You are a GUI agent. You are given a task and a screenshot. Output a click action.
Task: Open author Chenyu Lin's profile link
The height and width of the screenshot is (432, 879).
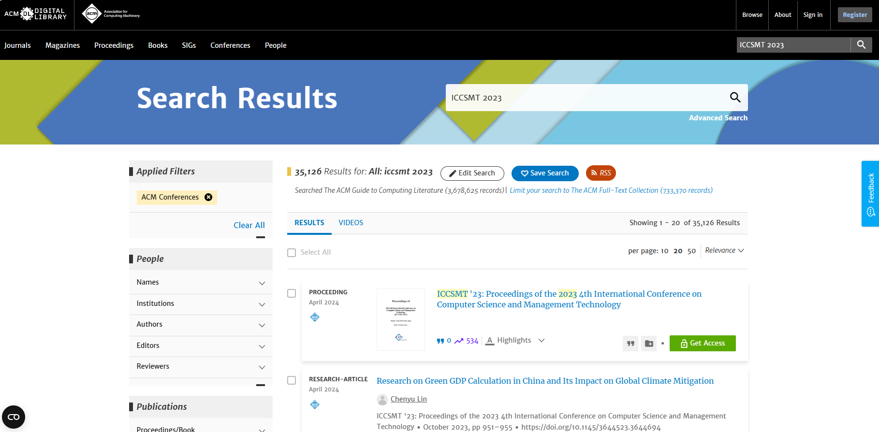[409, 399]
